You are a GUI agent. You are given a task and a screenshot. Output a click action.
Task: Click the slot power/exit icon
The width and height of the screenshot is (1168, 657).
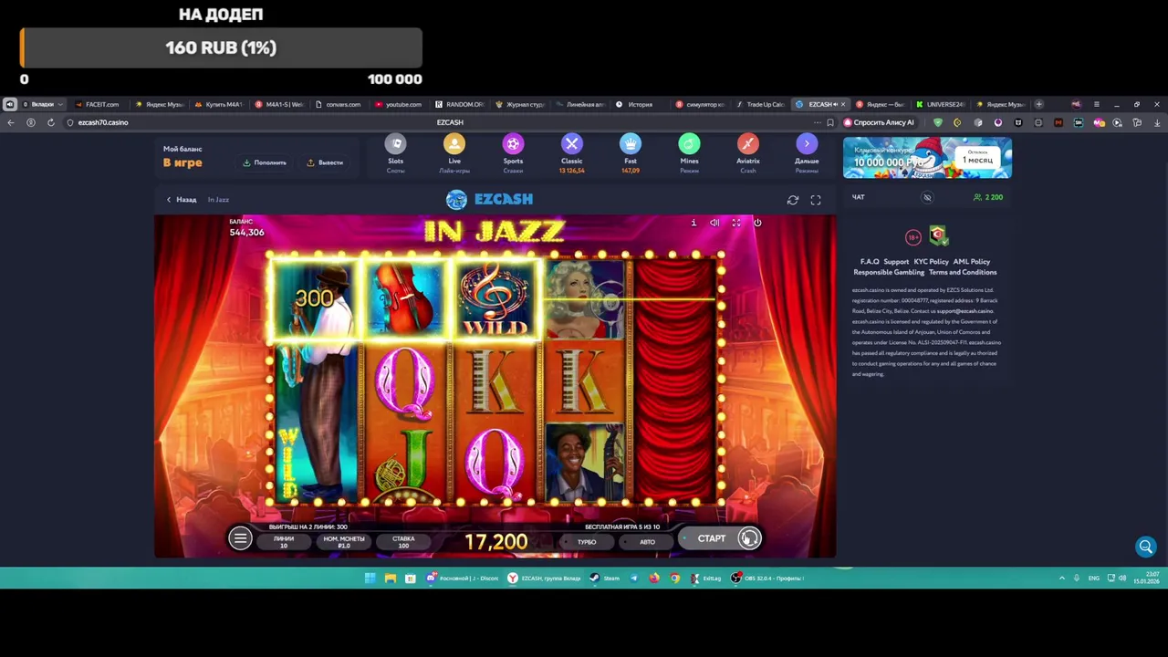[x=757, y=223]
